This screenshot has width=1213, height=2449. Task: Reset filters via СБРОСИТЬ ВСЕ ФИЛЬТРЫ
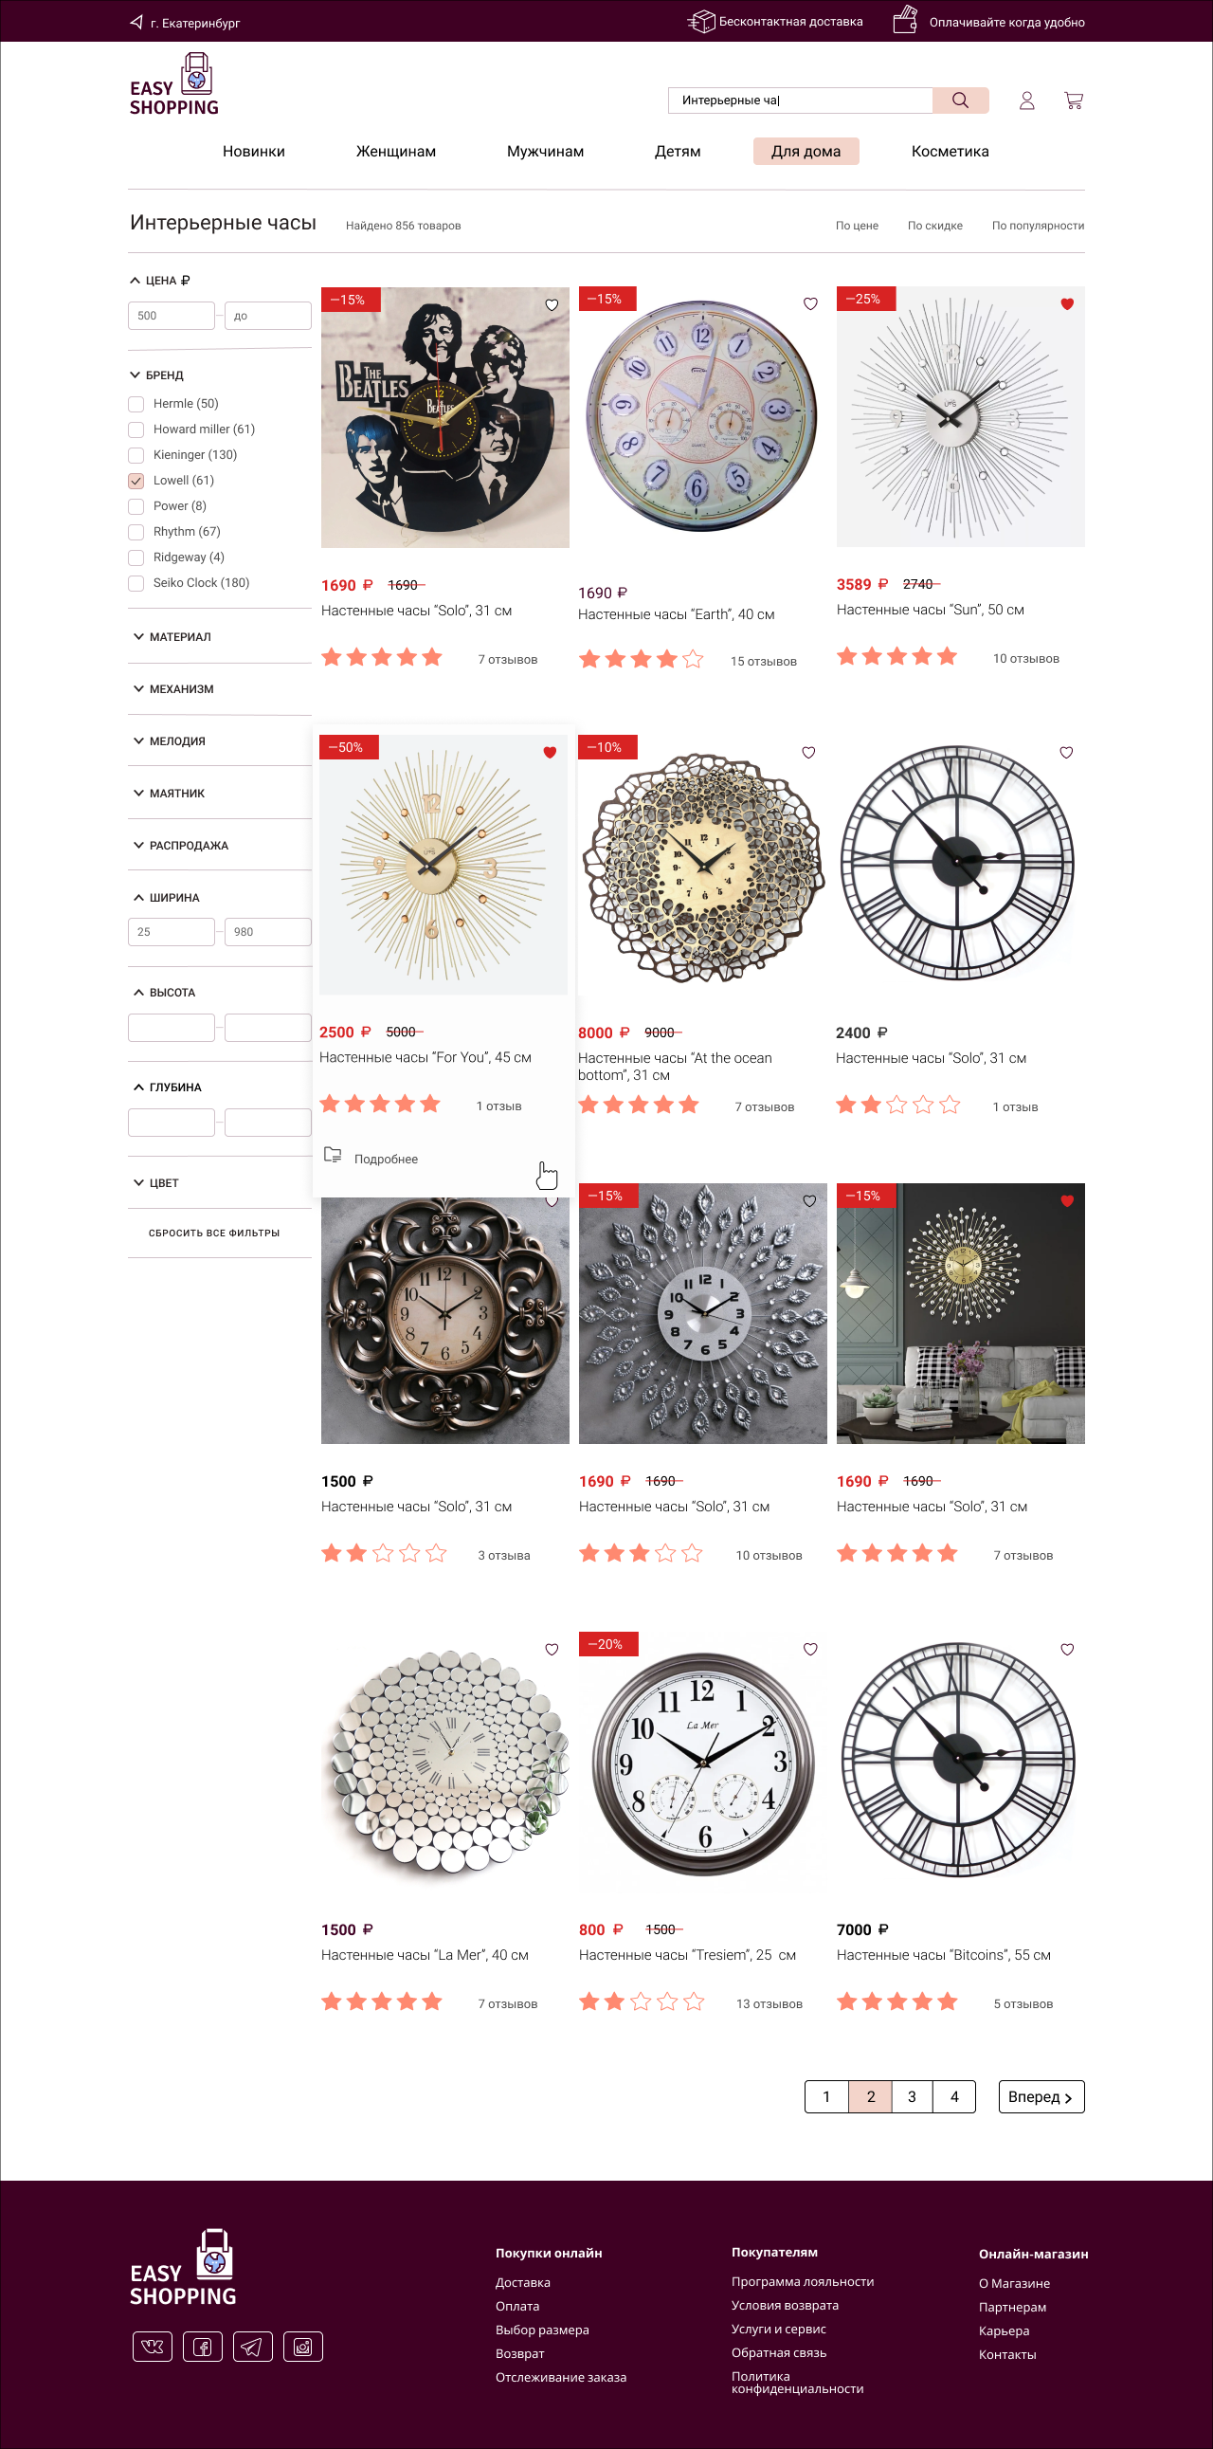pos(214,1234)
